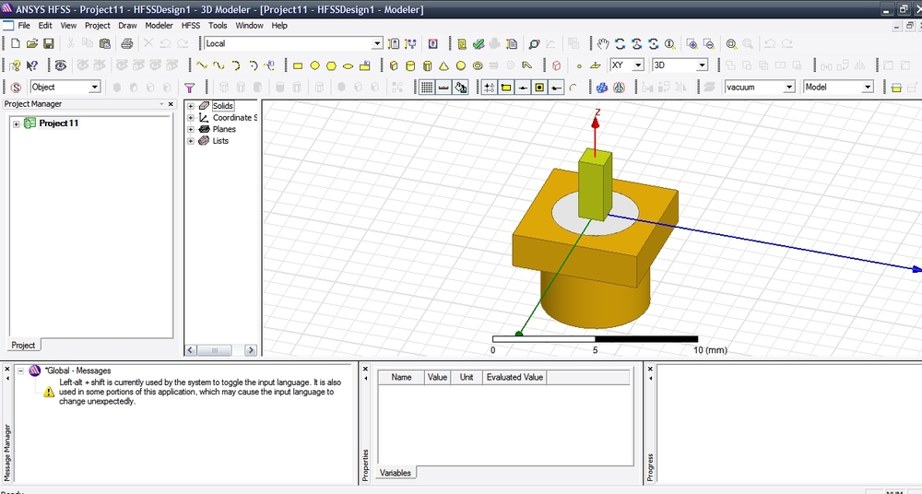Viewport: 922px width, 494px height.
Task: Toggle the grid display button
Action: click(x=427, y=88)
